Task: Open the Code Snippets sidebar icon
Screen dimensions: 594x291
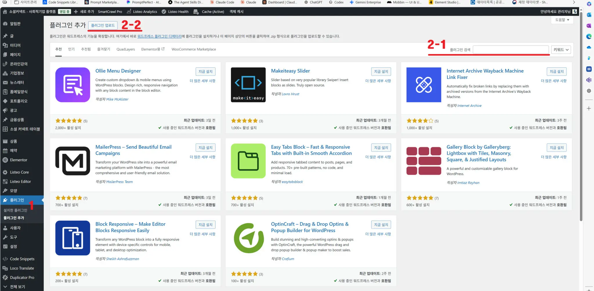Action: pos(5,259)
